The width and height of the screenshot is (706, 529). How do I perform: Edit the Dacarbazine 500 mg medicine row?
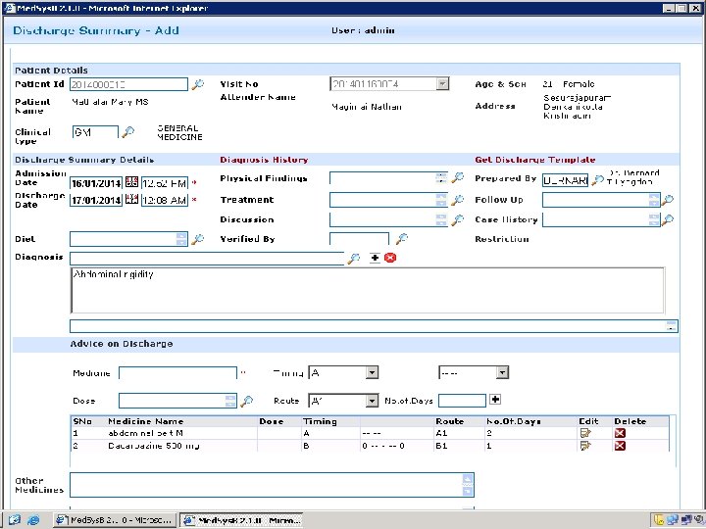[x=586, y=446]
